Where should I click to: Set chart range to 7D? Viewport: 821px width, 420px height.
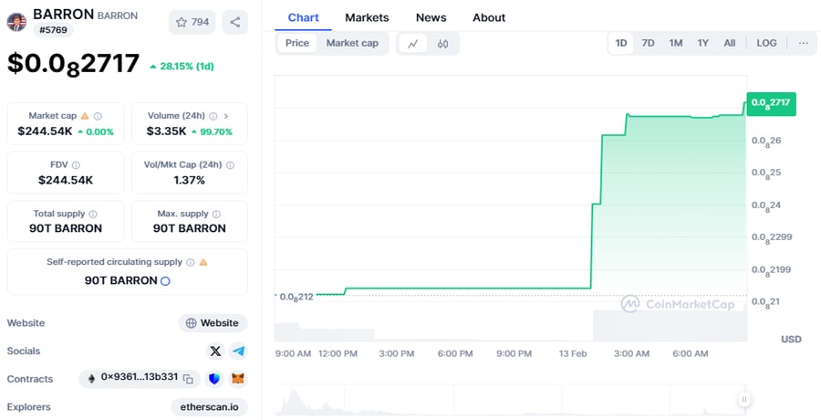649,44
